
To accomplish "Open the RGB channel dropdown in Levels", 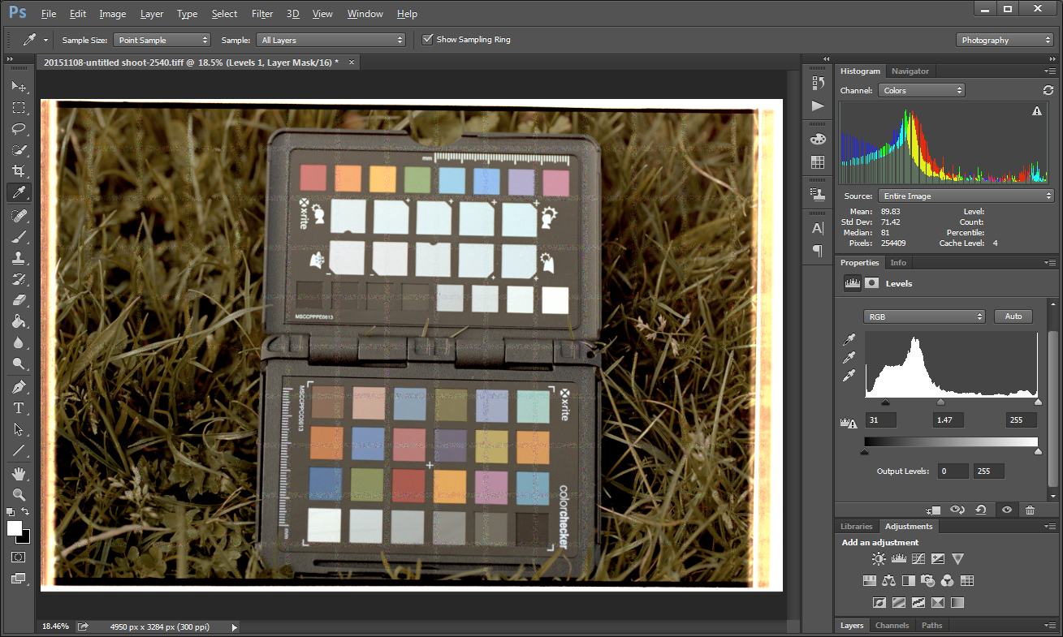I will click(924, 316).
